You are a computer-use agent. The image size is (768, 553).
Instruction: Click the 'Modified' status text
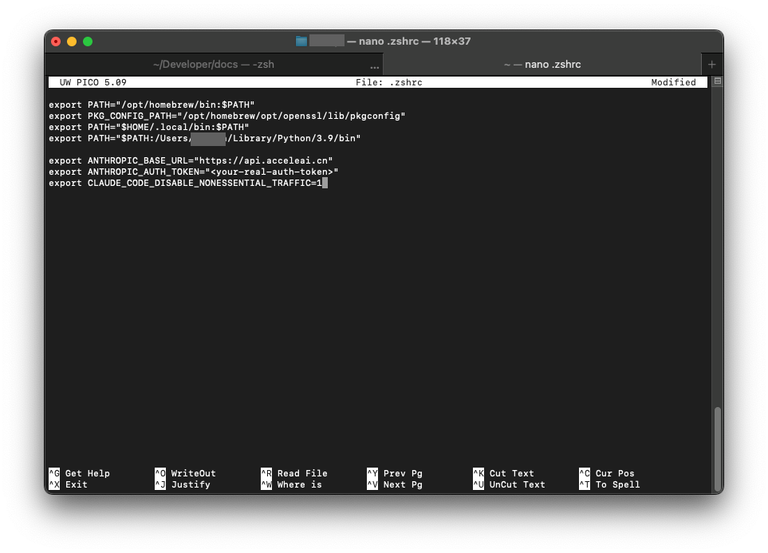[x=673, y=82]
